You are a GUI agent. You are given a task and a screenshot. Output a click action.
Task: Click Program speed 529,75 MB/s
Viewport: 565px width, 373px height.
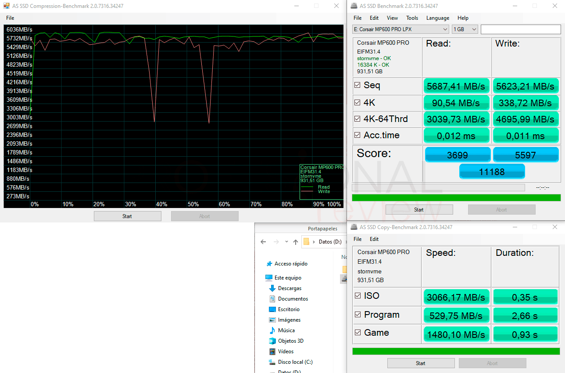(x=456, y=316)
